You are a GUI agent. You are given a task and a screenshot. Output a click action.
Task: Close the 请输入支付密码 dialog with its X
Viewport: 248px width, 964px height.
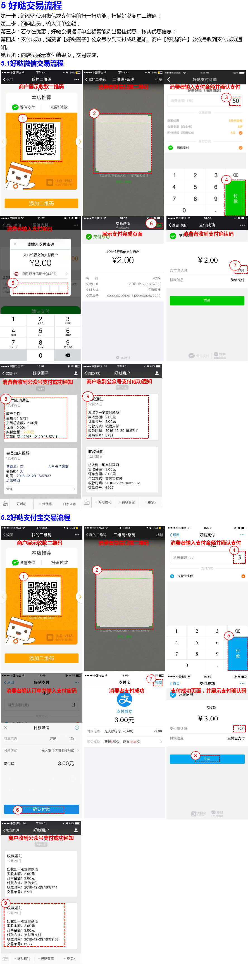15,245
